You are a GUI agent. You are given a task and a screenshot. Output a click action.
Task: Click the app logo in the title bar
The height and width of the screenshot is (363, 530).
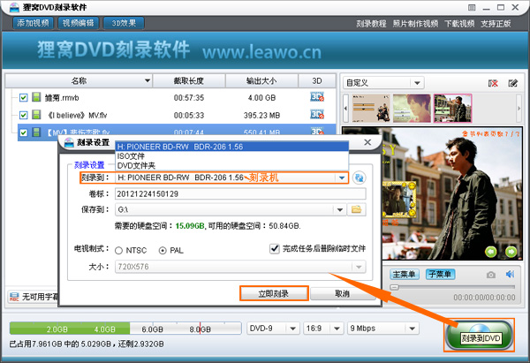(x=14, y=7)
